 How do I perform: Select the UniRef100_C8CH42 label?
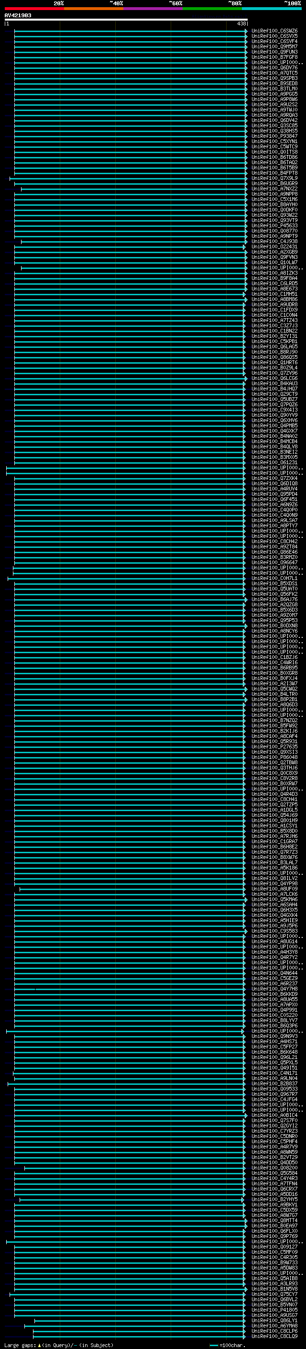tap(274, 542)
